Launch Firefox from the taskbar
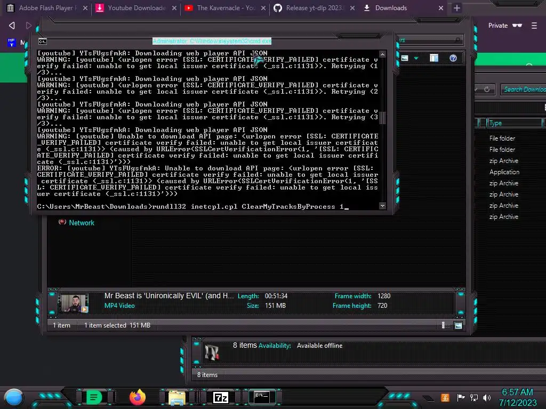 coord(138,397)
